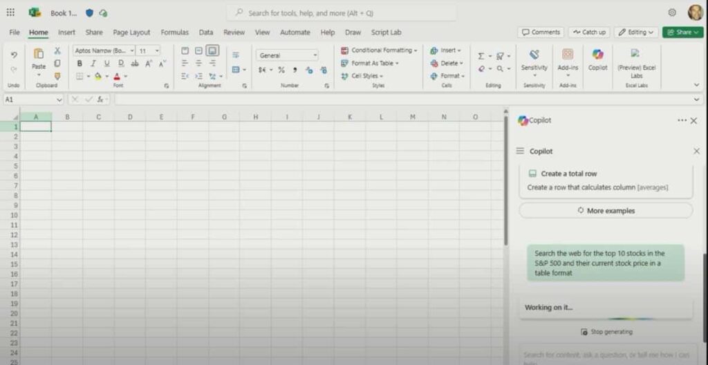Image resolution: width=708 pixels, height=365 pixels.
Task: Click the Copy icon in Clipboard group
Action: (x=57, y=63)
